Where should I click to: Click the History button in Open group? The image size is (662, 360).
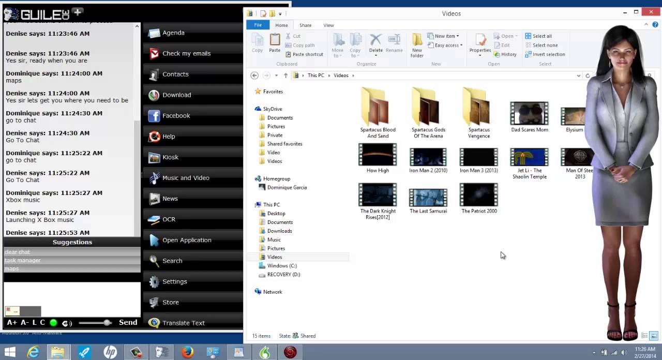tap(505, 54)
